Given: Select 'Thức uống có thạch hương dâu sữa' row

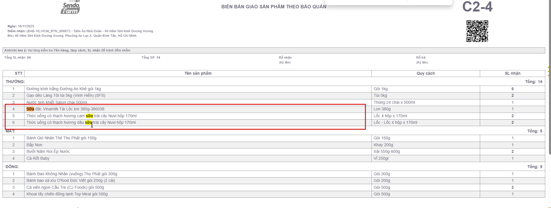Looking at the screenshot, I should tap(274, 122).
